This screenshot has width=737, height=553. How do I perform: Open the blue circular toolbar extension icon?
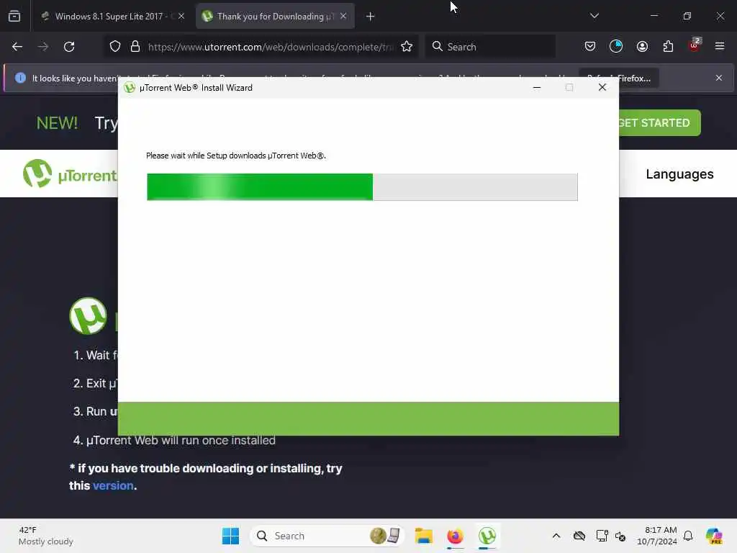[616, 47]
